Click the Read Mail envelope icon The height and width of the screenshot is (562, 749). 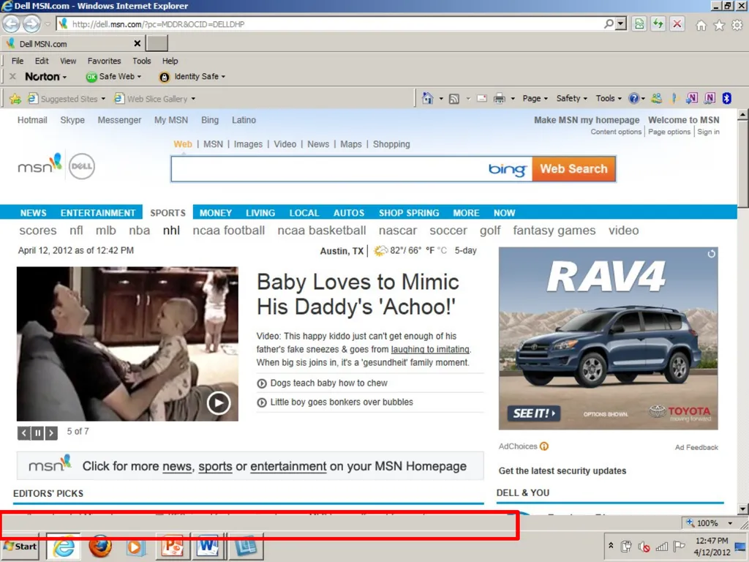tap(482, 99)
